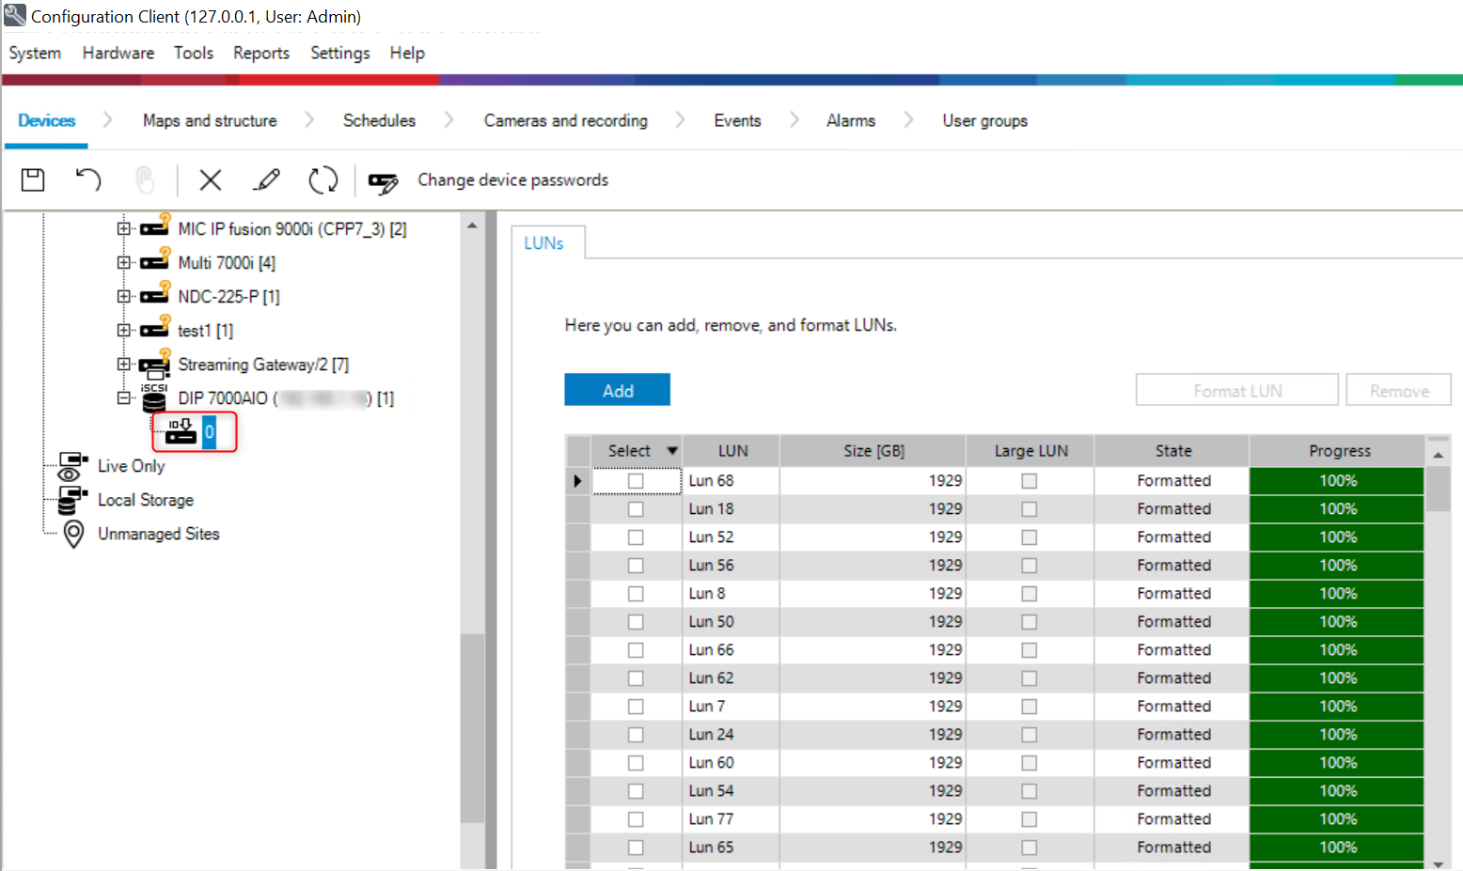Click the Delete X icon in toolbar

tap(211, 179)
